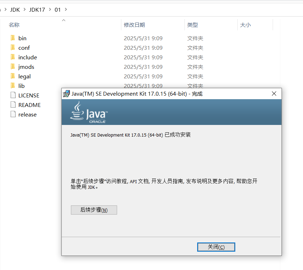Click the conf folder icon
This screenshot has height=270, width=303.
point(13,48)
